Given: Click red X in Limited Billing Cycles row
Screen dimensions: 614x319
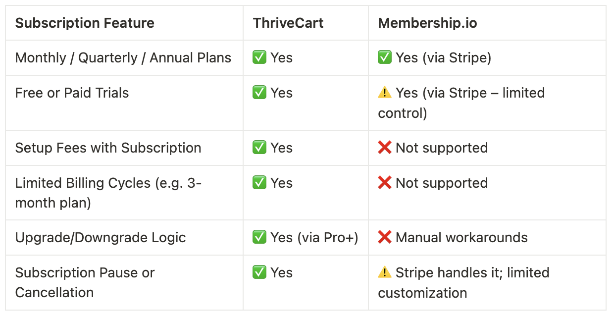Looking at the screenshot, I should click(x=385, y=183).
